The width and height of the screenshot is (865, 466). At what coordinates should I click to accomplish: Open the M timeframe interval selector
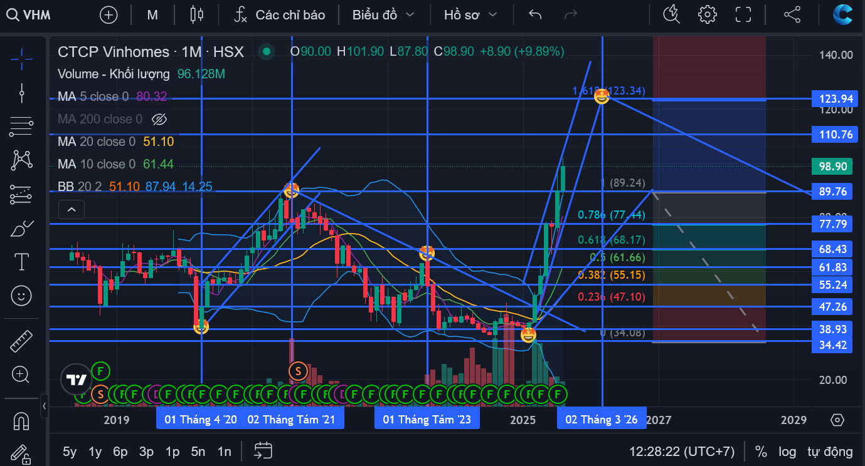point(152,14)
